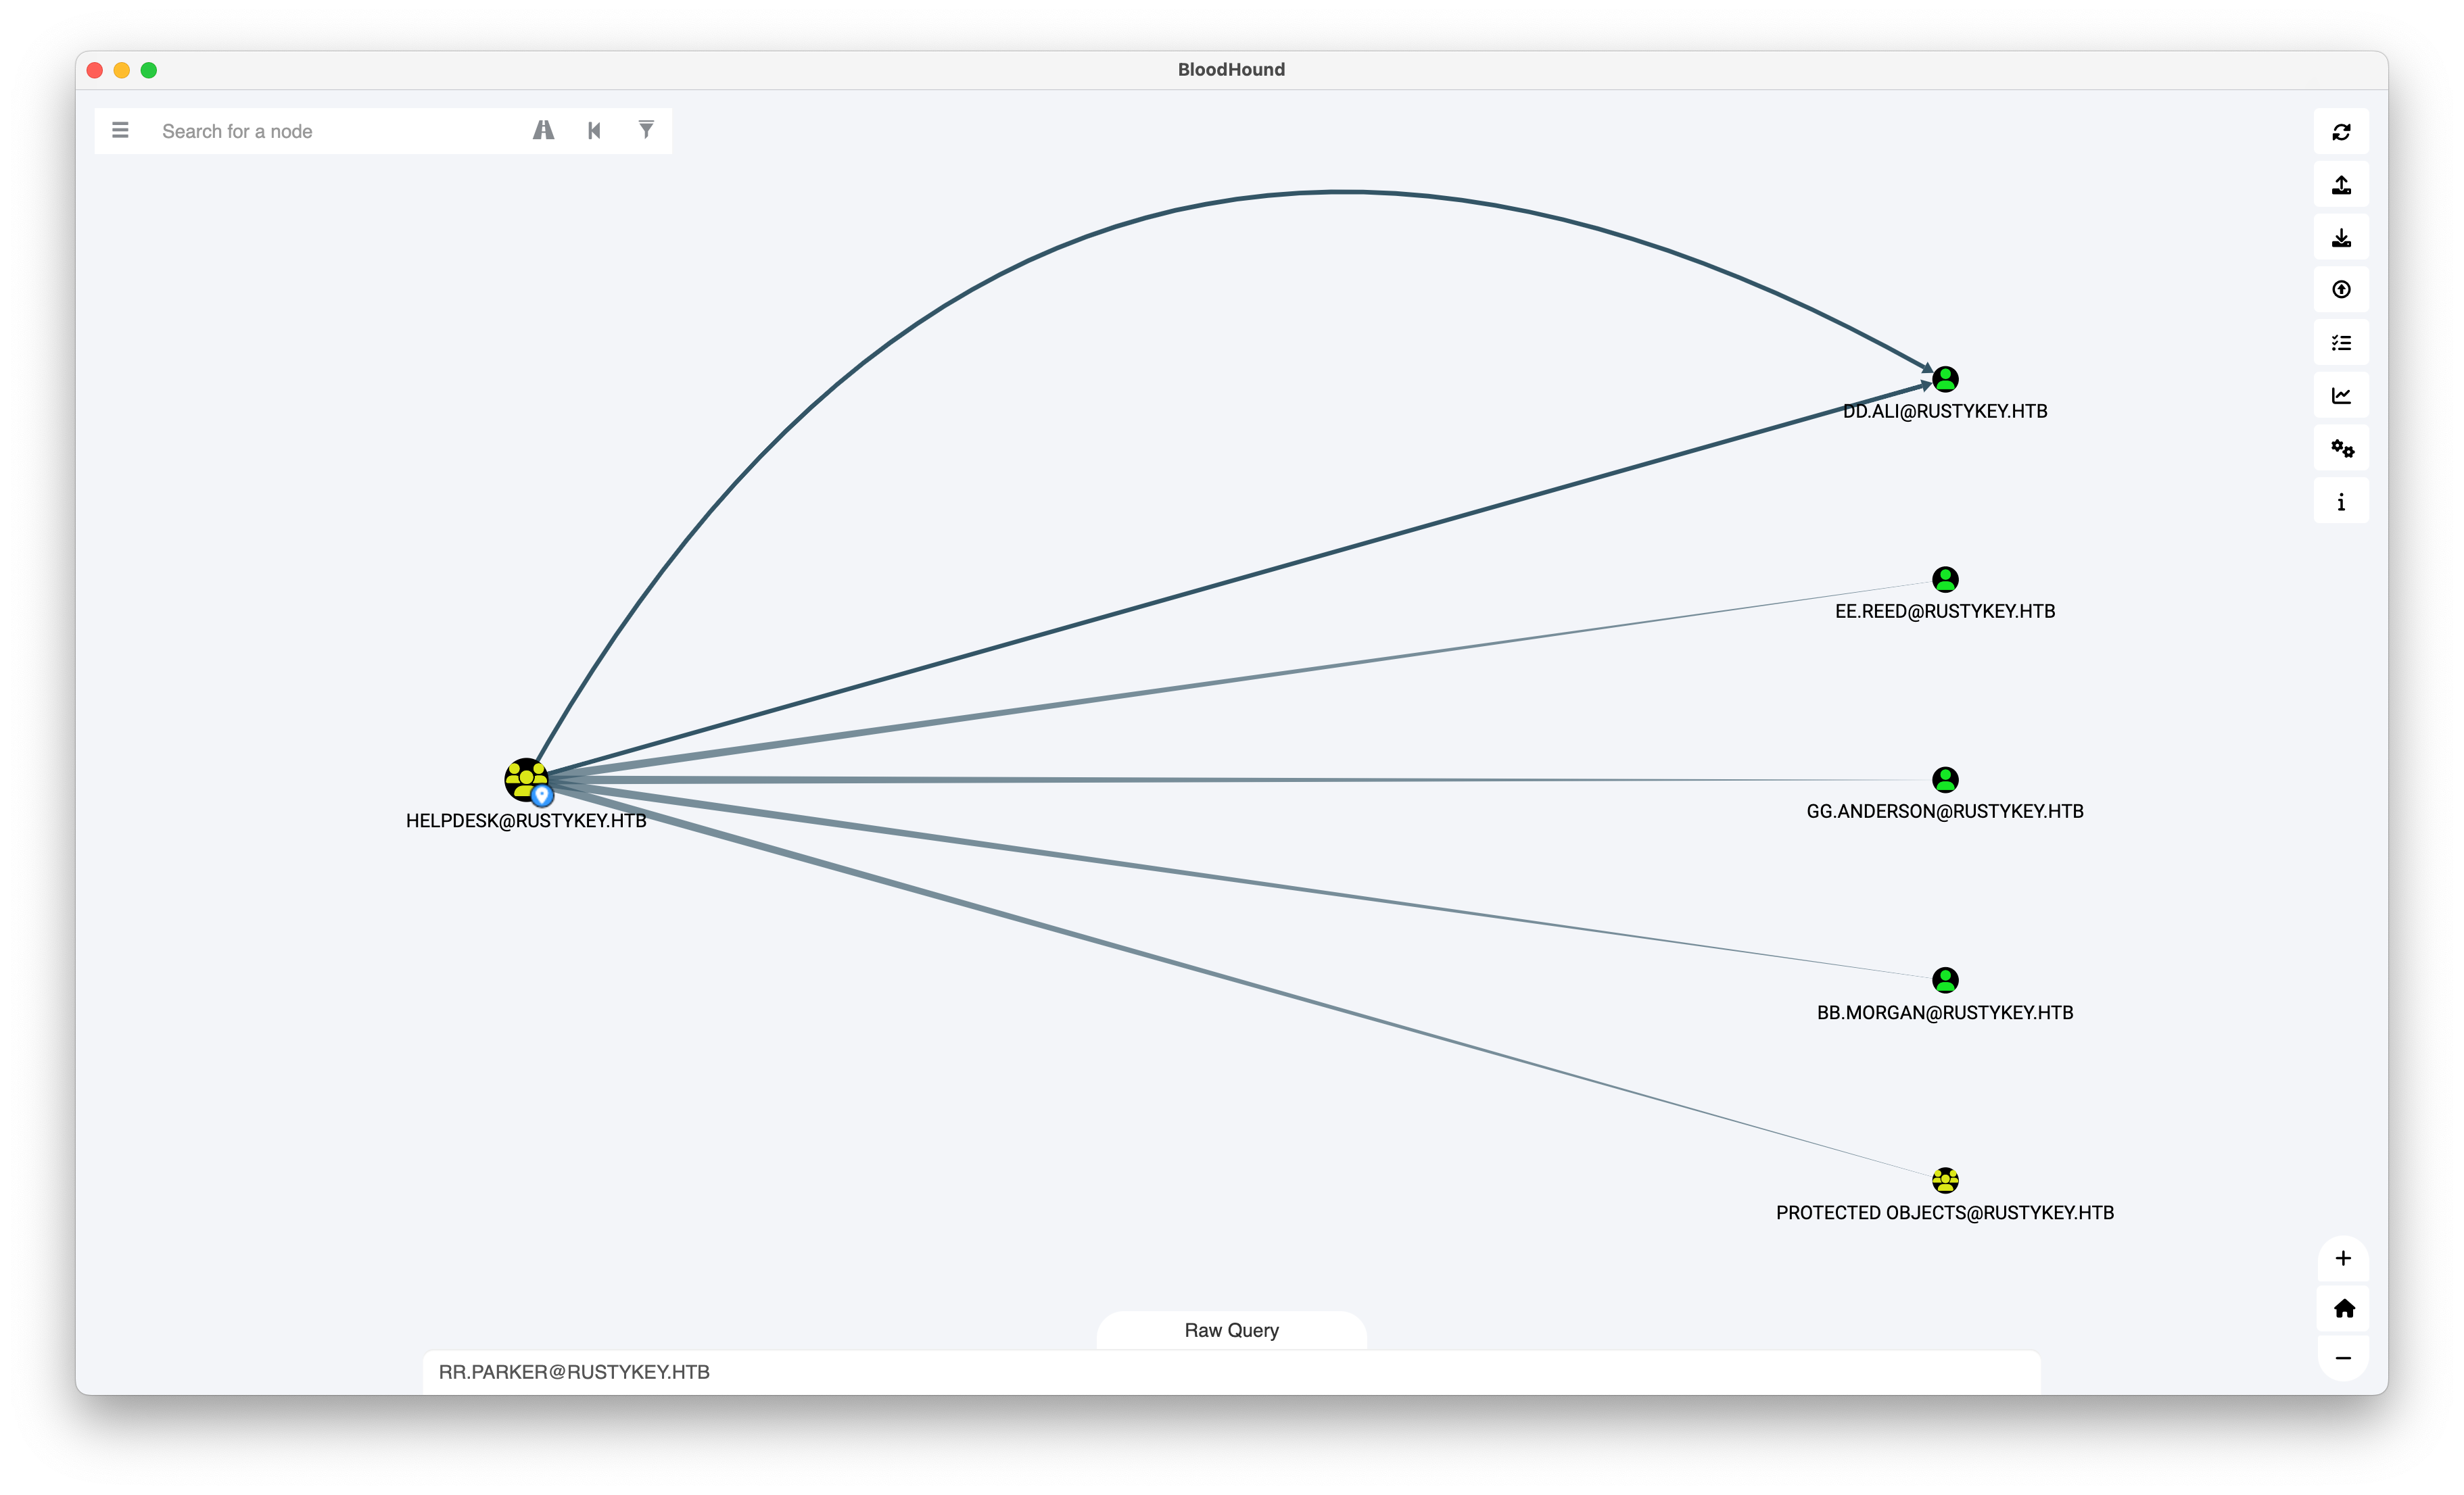Select the HELPDESK@RUSTYKEY.HTB group node
This screenshot has width=2464, height=1495.
[527, 781]
